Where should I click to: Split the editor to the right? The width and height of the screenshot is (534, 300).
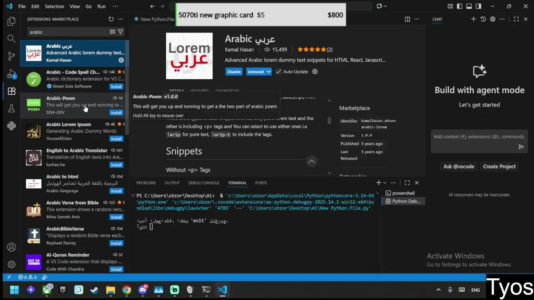pos(408,19)
